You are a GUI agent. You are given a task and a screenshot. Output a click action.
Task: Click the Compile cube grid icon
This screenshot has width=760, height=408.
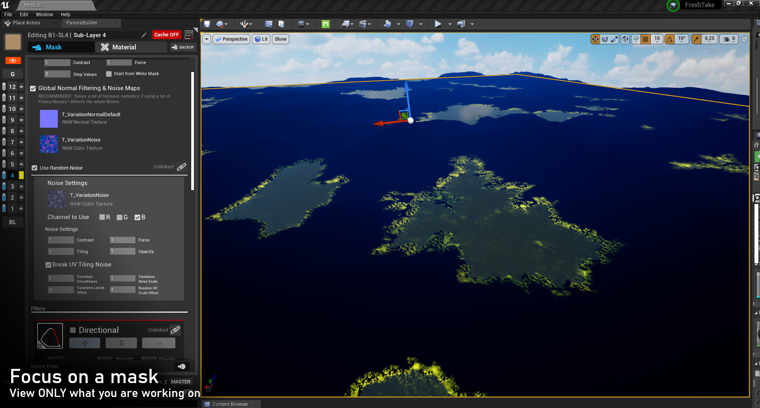point(410,24)
